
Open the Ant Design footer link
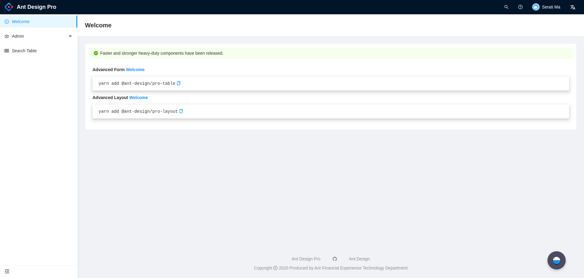click(359, 259)
